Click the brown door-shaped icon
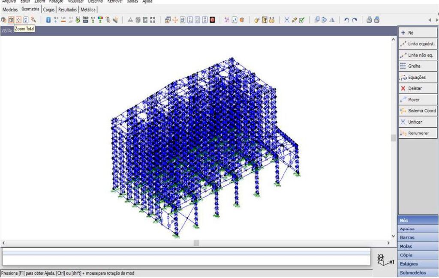The width and height of the screenshot is (439, 278). click(264, 20)
